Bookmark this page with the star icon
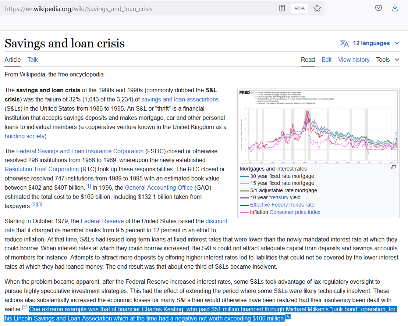Screen dimensions: 408x326 point(317,8)
